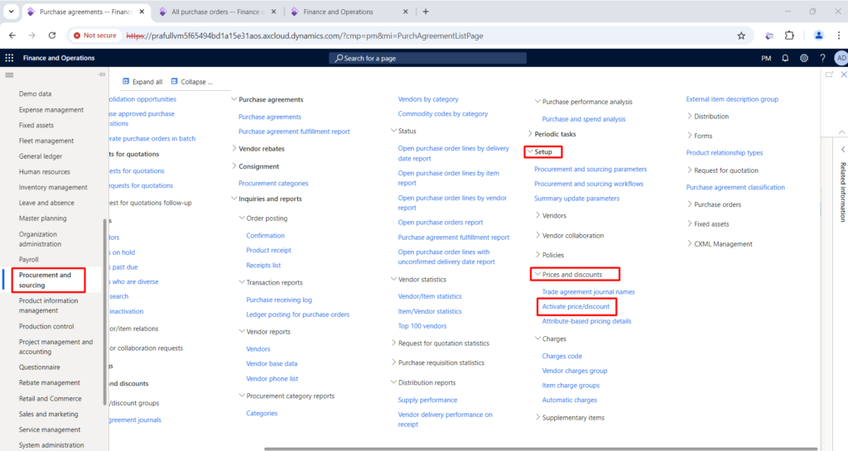Viewport: 848px width, 451px height.
Task: Open Supply performance link
Action: click(428, 400)
